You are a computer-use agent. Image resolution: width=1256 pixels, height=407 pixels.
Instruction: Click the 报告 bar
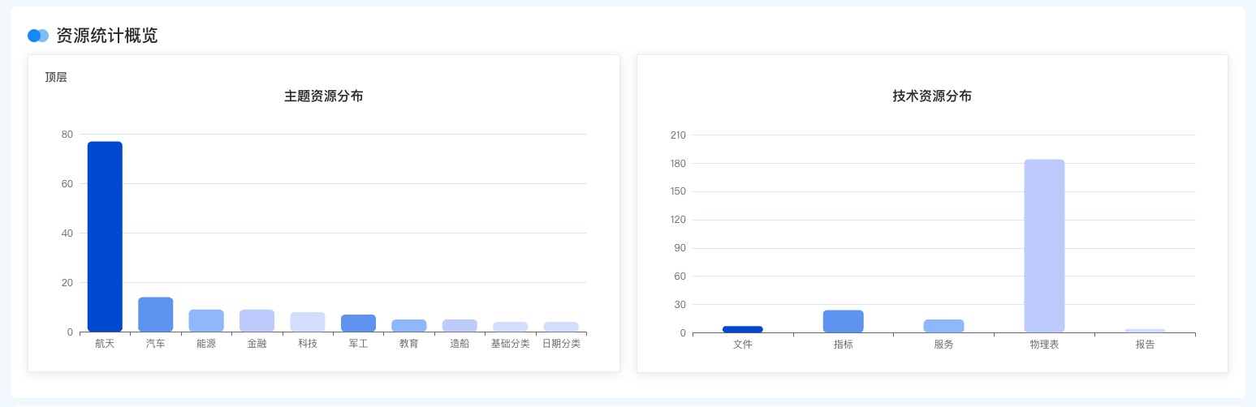1145,331
